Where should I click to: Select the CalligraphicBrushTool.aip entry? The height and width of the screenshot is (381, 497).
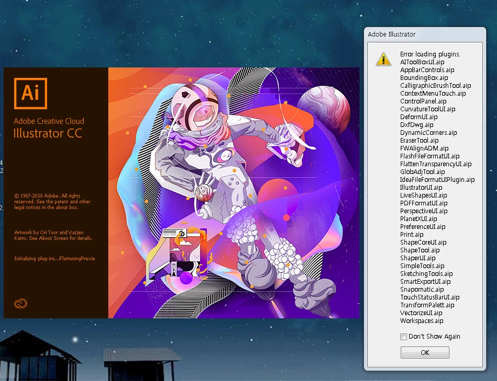click(435, 86)
